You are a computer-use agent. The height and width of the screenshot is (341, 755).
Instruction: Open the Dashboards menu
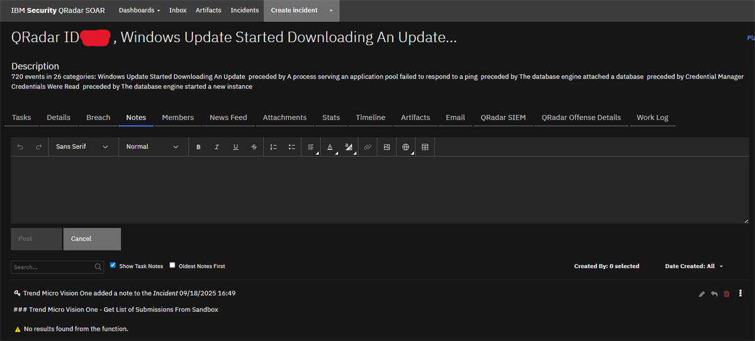click(139, 10)
